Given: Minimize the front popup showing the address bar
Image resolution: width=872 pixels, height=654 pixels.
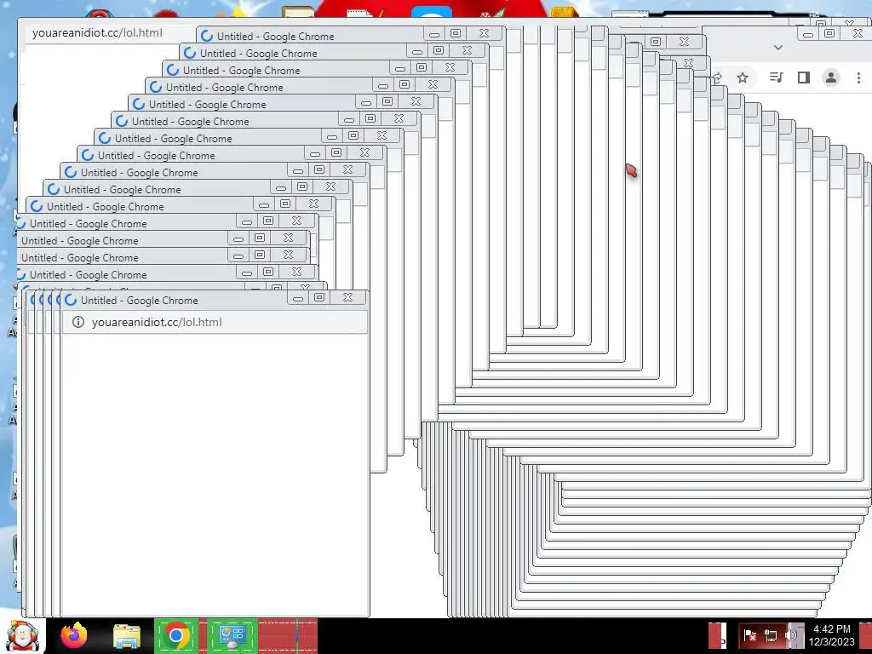Looking at the screenshot, I should click(x=298, y=298).
